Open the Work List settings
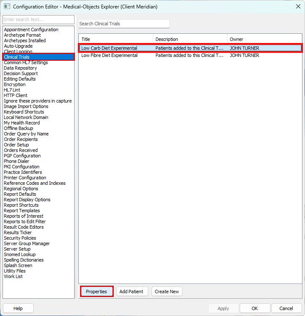The width and height of the screenshot is (305, 316). point(13,276)
